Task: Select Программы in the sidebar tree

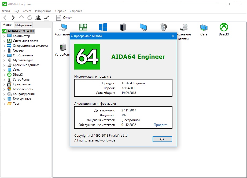Action: point(22,84)
